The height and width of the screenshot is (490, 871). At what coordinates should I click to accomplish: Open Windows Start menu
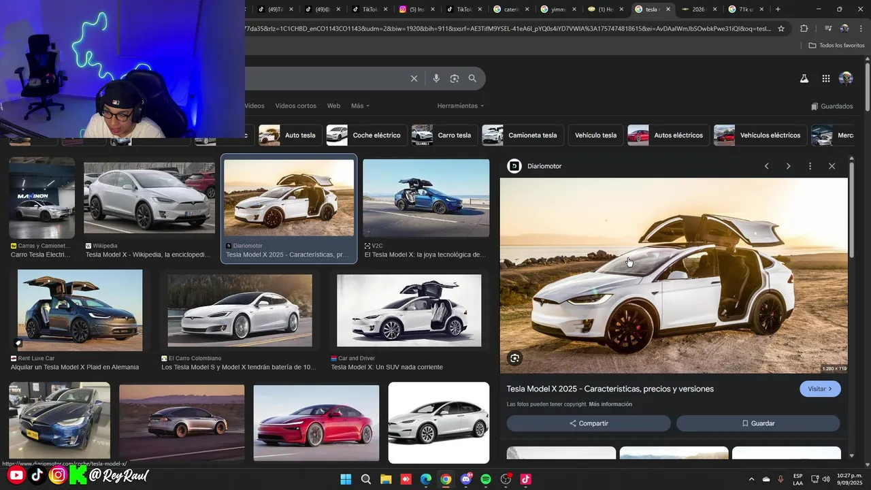[346, 479]
